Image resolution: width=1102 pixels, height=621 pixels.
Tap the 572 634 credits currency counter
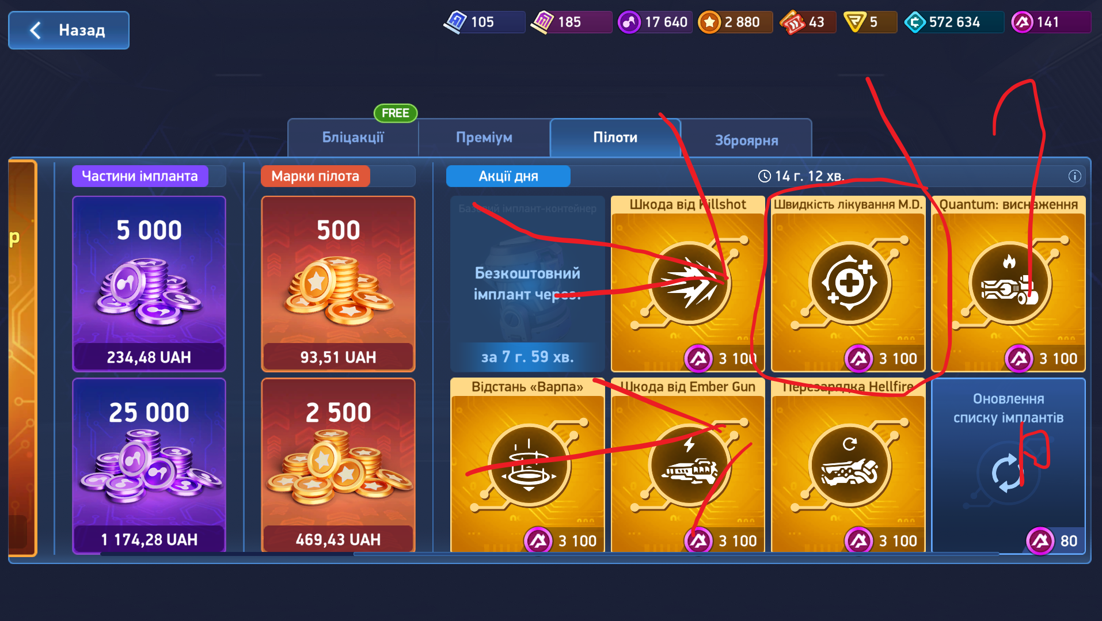[953, 22]
